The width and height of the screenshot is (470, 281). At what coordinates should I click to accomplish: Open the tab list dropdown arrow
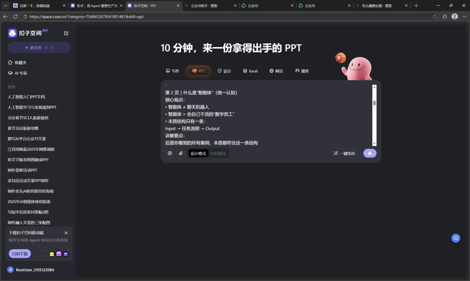click(5, 5)
